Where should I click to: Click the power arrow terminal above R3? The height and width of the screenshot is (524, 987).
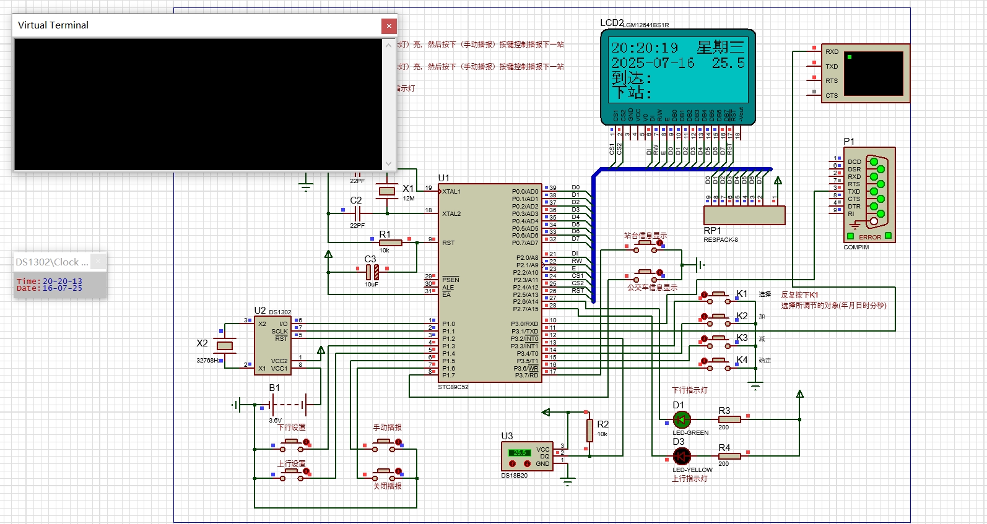pos(800,394)
